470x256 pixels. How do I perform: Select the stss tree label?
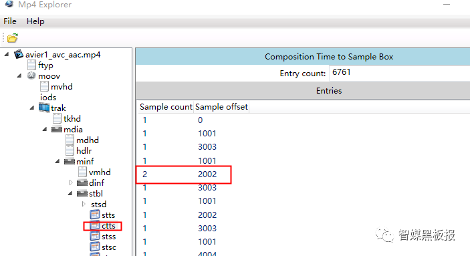tap(108, 237)
